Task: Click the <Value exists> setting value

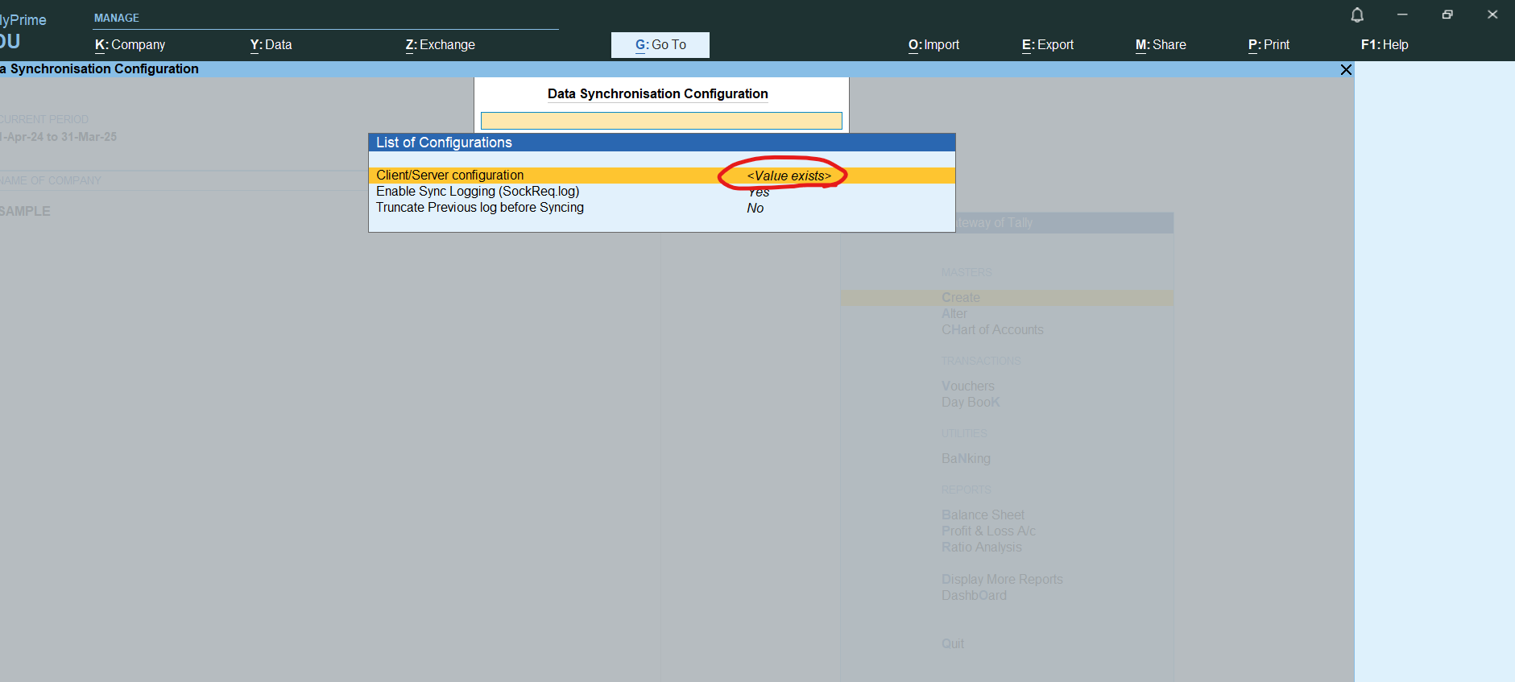Action: click(x=789, y=176)
